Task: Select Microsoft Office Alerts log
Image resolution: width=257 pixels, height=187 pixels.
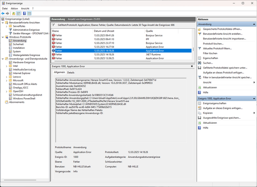Action: [25, 84]
